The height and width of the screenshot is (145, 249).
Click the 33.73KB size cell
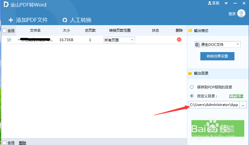66,40
